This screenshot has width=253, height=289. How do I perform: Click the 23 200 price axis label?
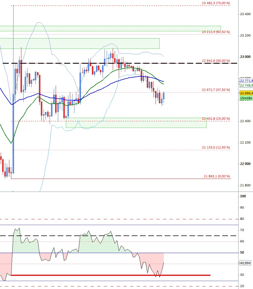pyautogui.click(x=245, y=35)
